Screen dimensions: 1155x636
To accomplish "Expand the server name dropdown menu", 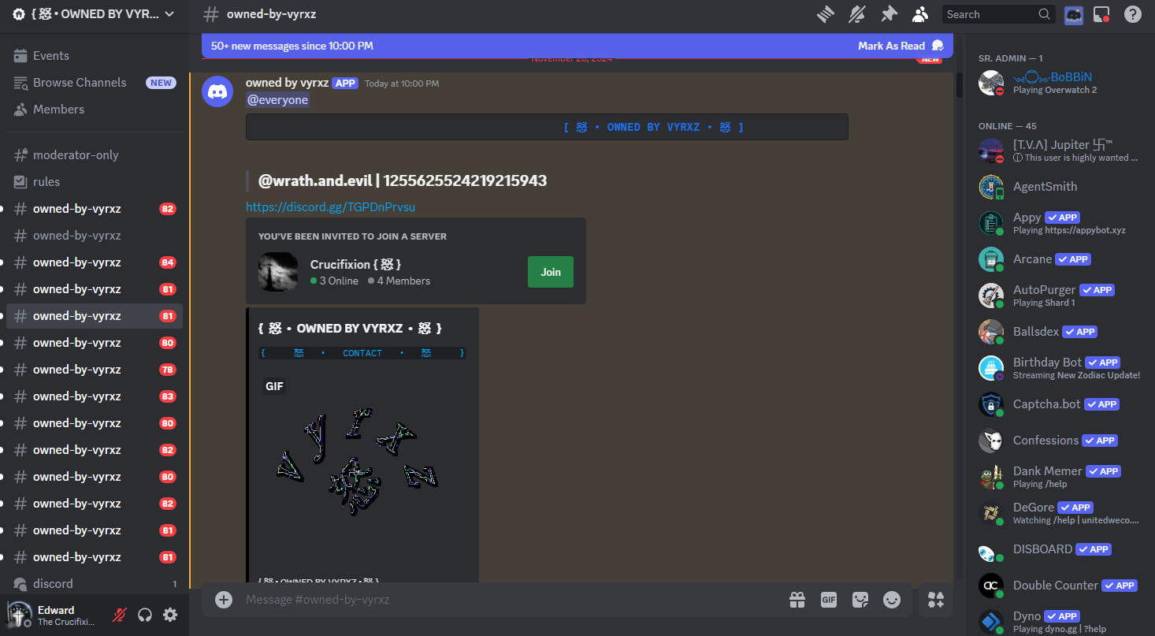I will point(169,14).
